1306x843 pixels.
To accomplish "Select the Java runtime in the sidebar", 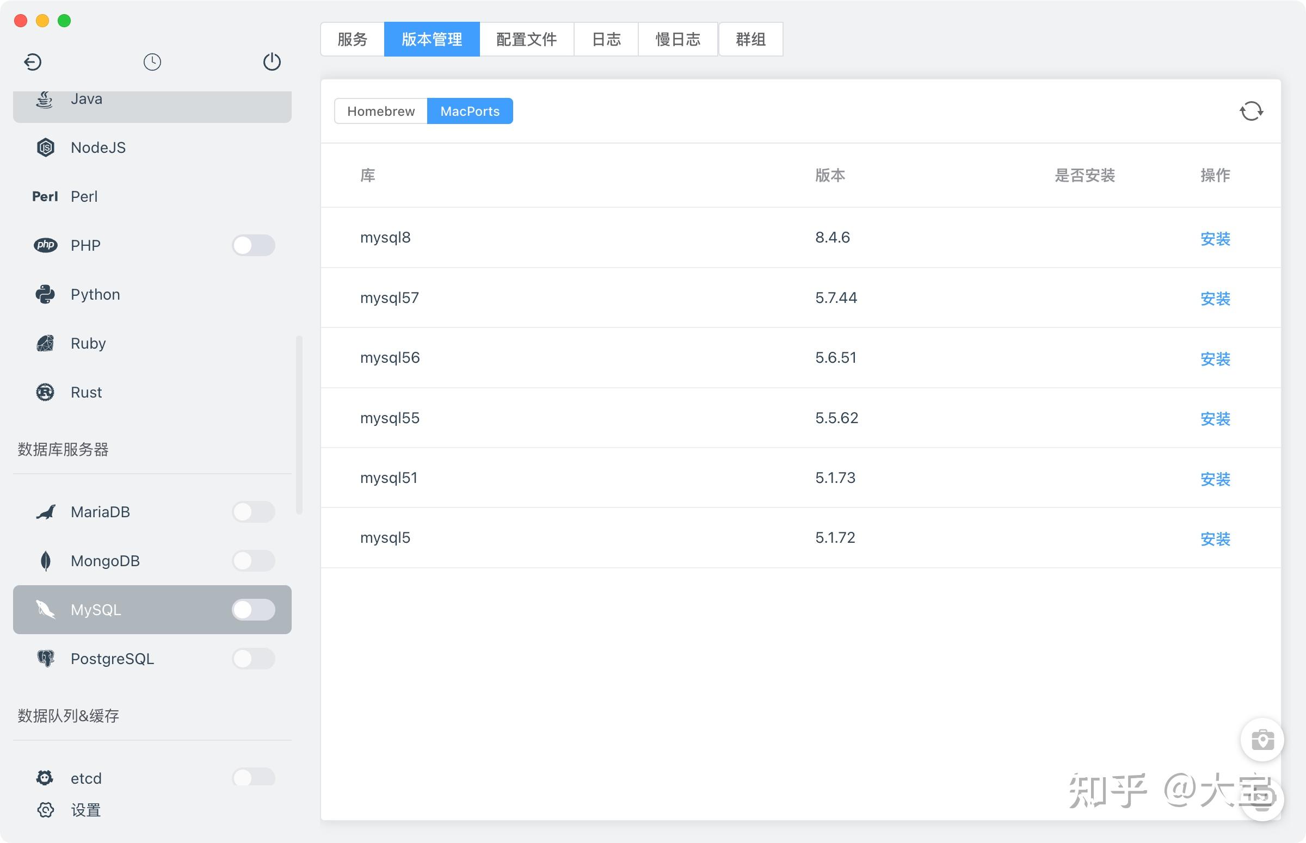I will tap(86, 98).
